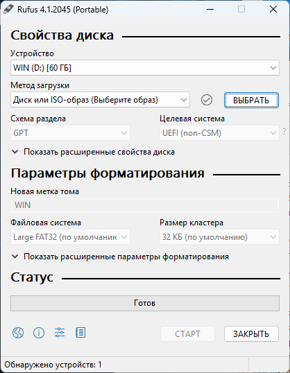Minimize the Rufus window
290x373 pixels.
coord(210,10)
